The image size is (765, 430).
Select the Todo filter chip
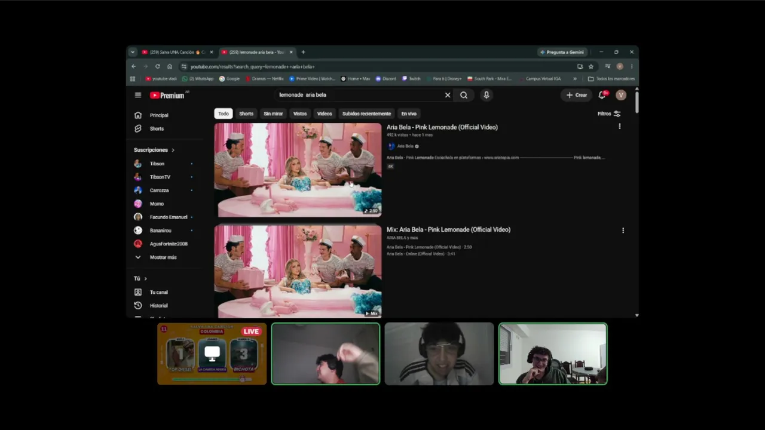pyautogui.click(x=224, y=113)
